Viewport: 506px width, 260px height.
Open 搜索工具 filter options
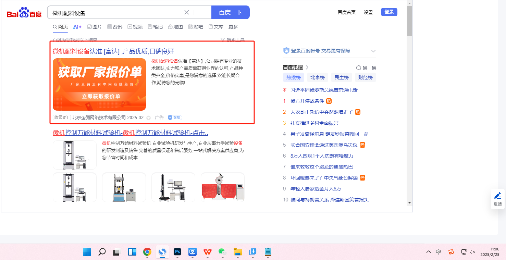(233, 40)
